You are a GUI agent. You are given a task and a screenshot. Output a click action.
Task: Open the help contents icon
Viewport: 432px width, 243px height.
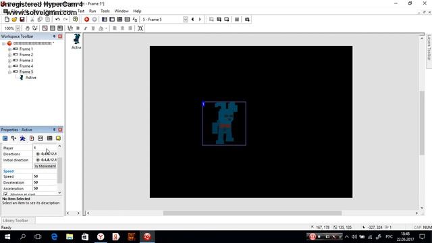click(75, 20)
